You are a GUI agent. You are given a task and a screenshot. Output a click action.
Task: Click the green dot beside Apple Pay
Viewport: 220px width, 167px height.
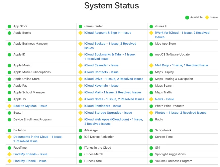[9, 86]
